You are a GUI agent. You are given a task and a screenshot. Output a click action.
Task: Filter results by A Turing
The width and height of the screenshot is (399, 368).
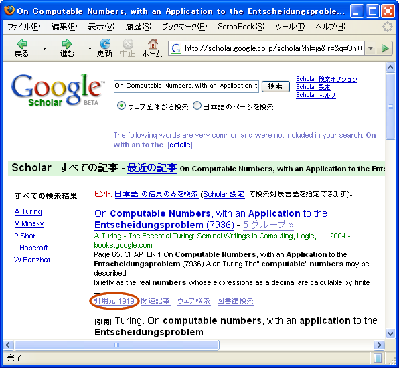[28, 211]
